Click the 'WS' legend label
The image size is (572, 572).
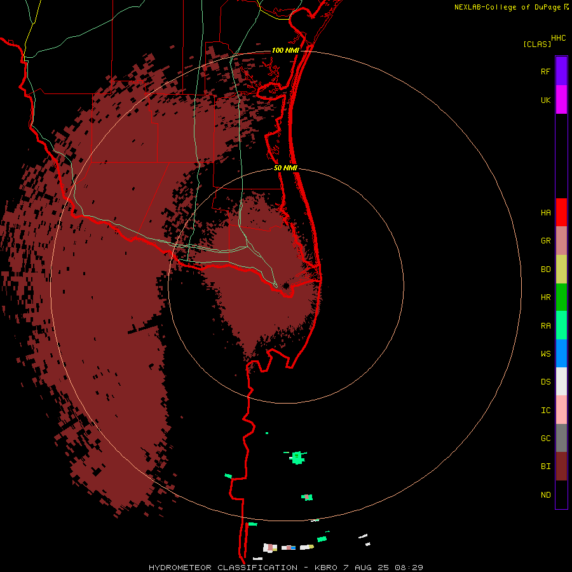tap(545, 353)
